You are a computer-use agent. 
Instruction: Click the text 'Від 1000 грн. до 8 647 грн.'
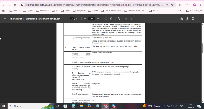102,38
